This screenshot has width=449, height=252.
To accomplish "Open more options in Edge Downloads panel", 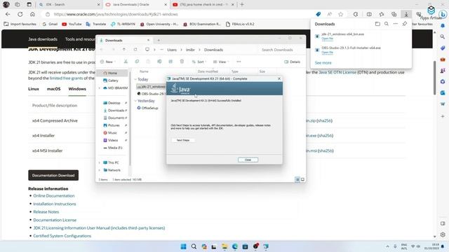I will [396, 24].
